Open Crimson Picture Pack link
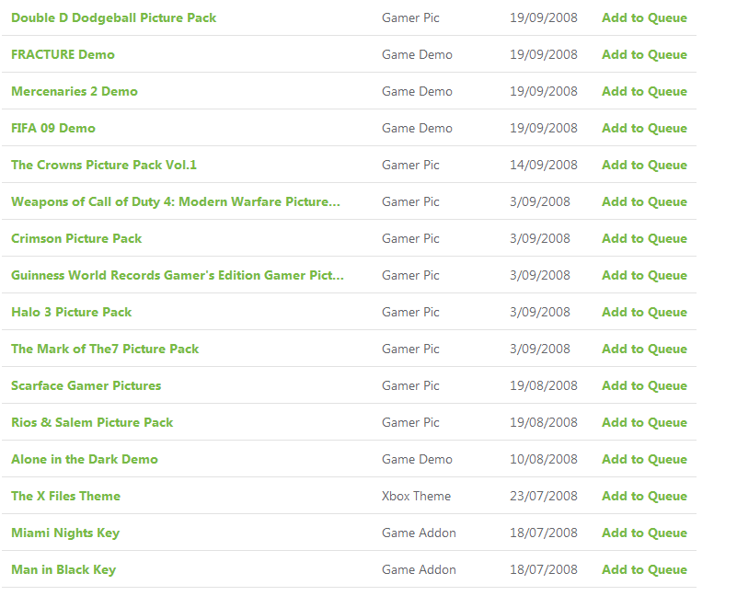The width and height of the screenshot is (737, 596). [x=76, y=238]
